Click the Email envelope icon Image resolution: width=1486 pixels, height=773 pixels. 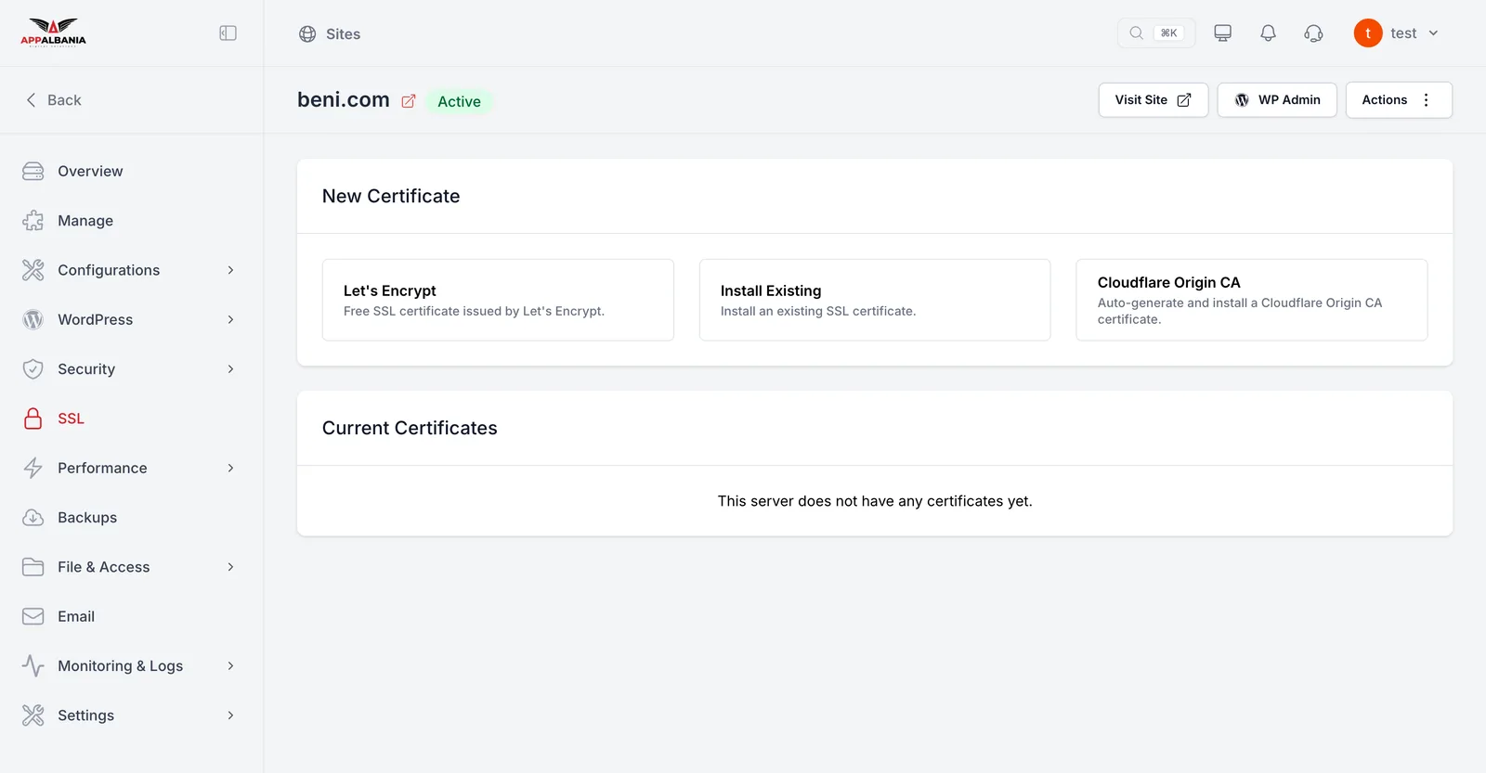(33, 616)
